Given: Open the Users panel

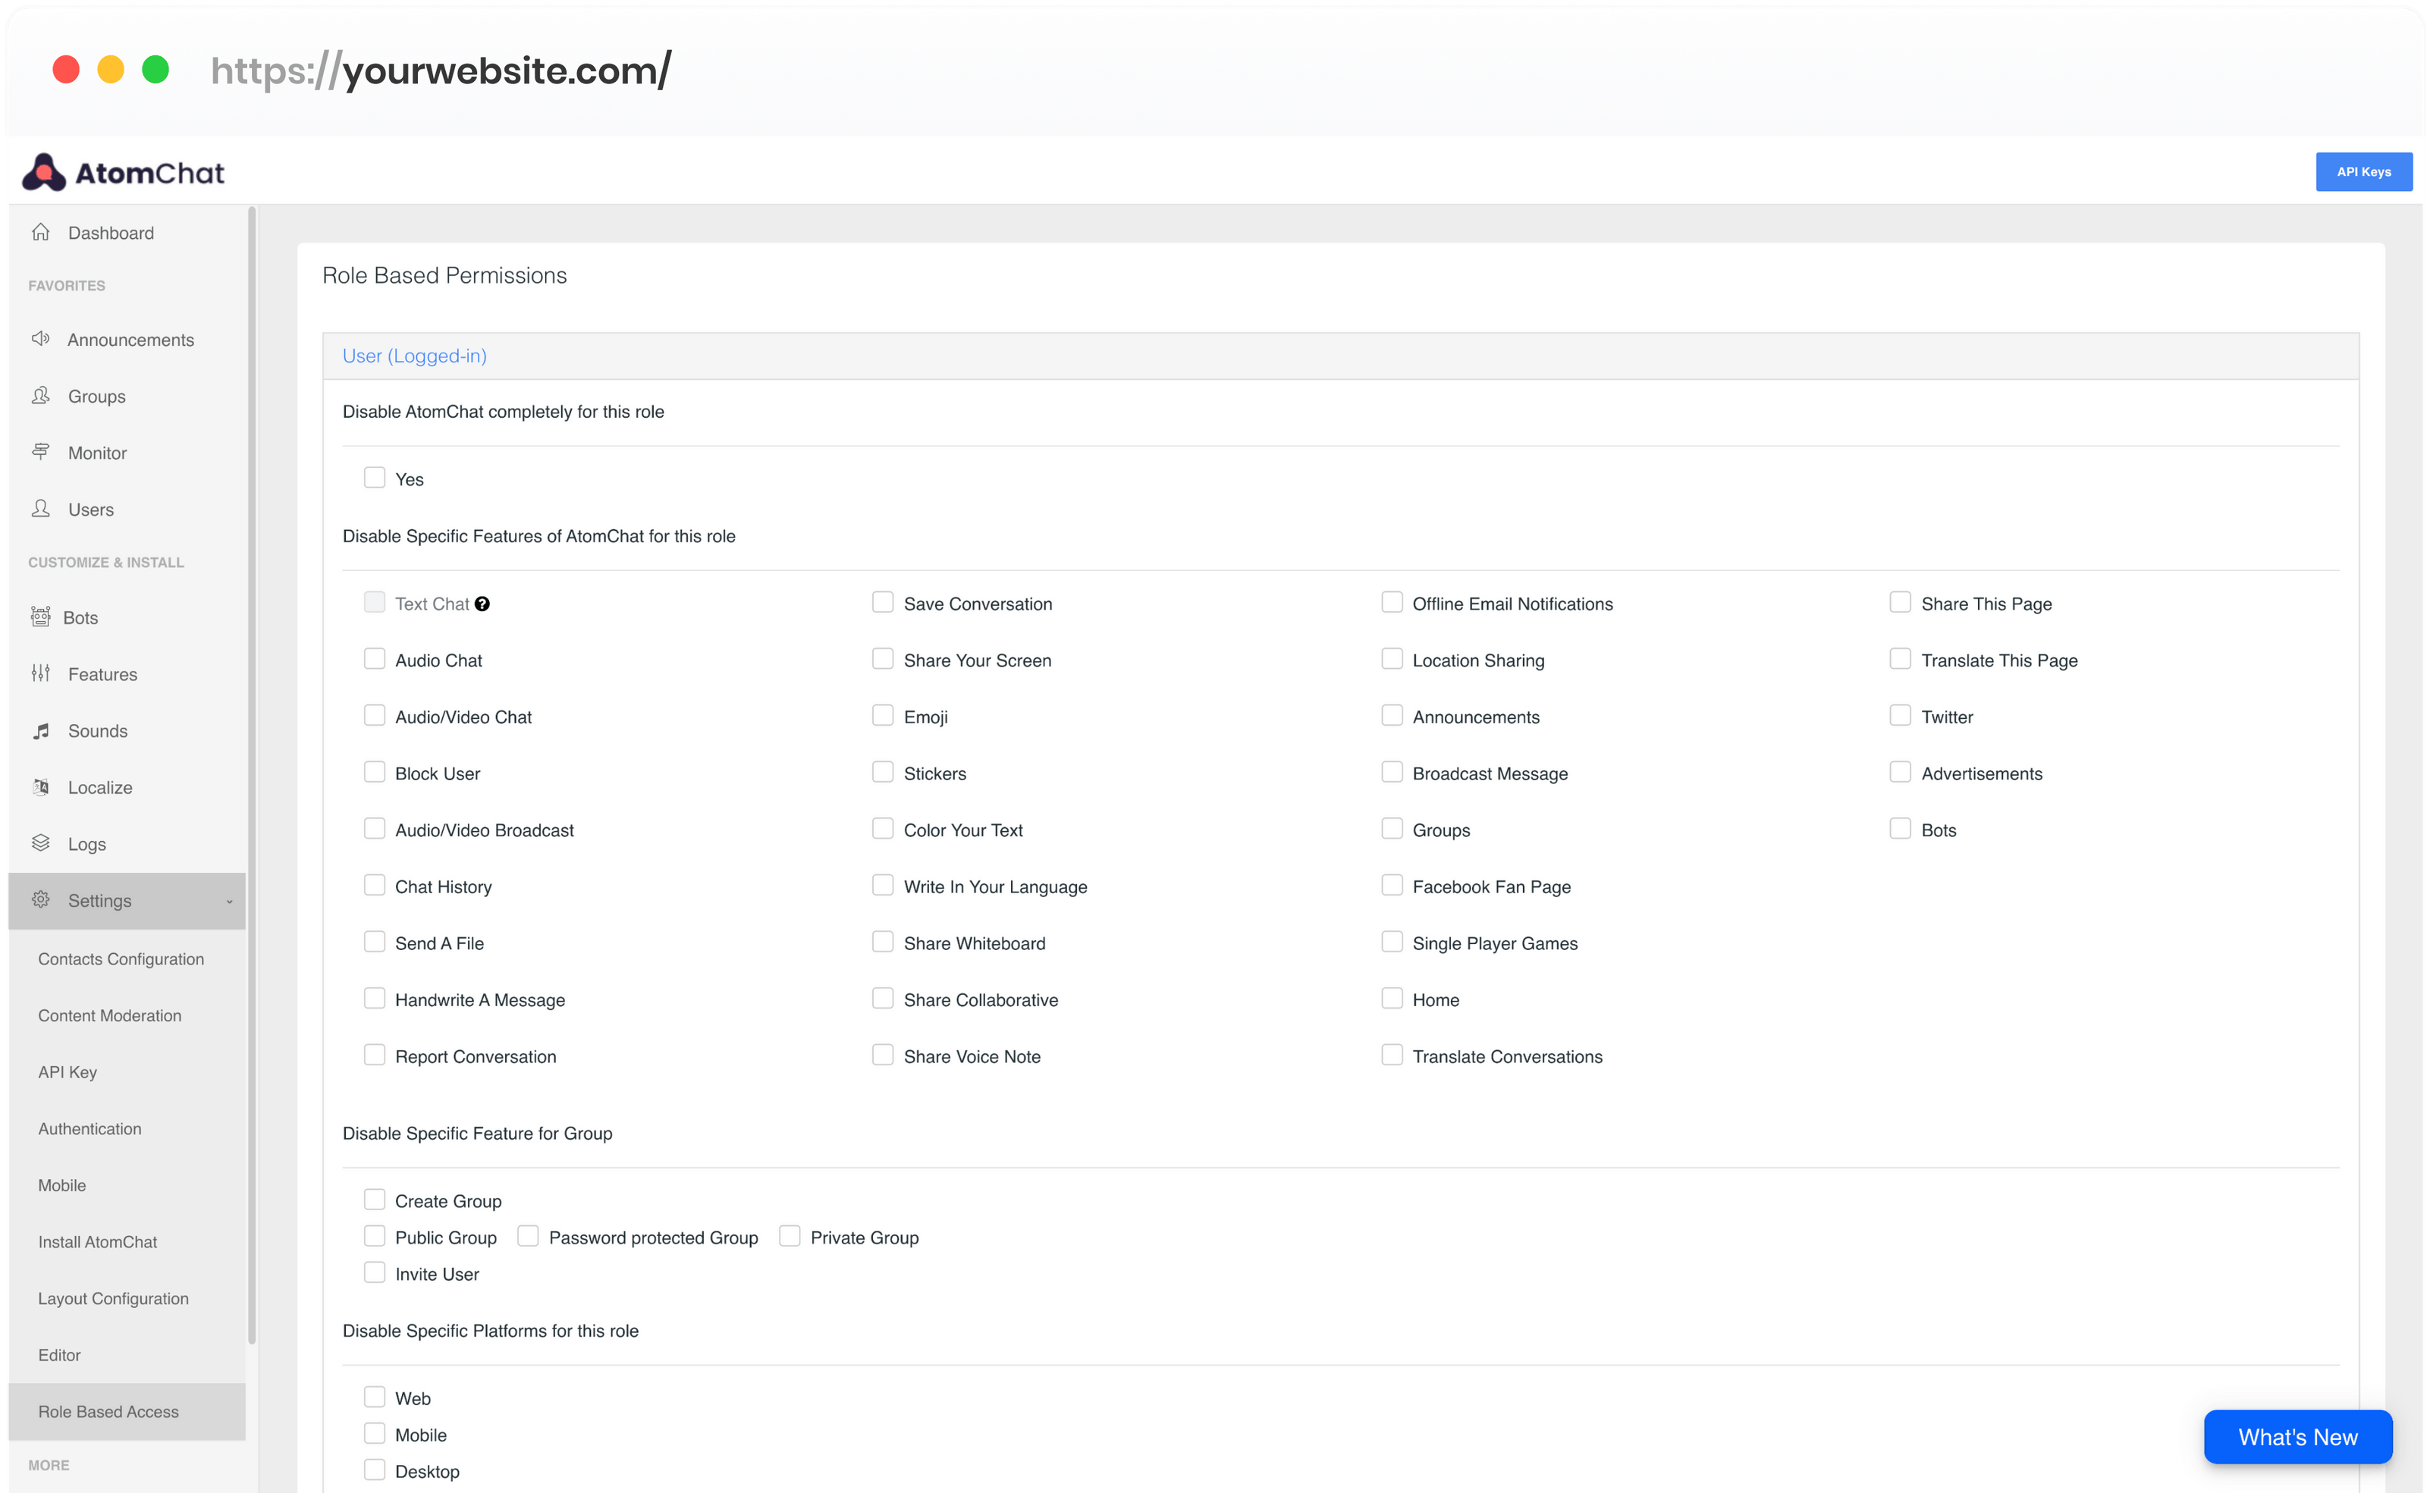Looking at the screenshot, I should click(91, 510).
